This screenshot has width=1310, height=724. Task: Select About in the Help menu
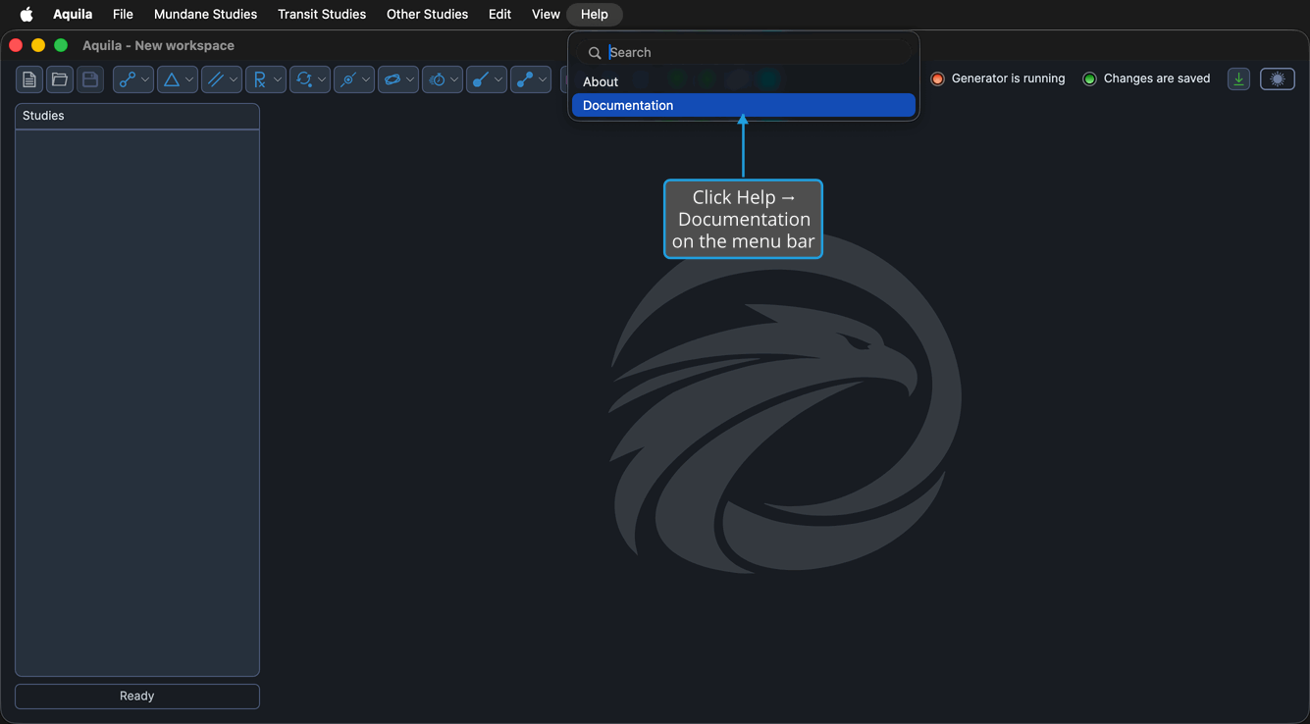point(744,81)
